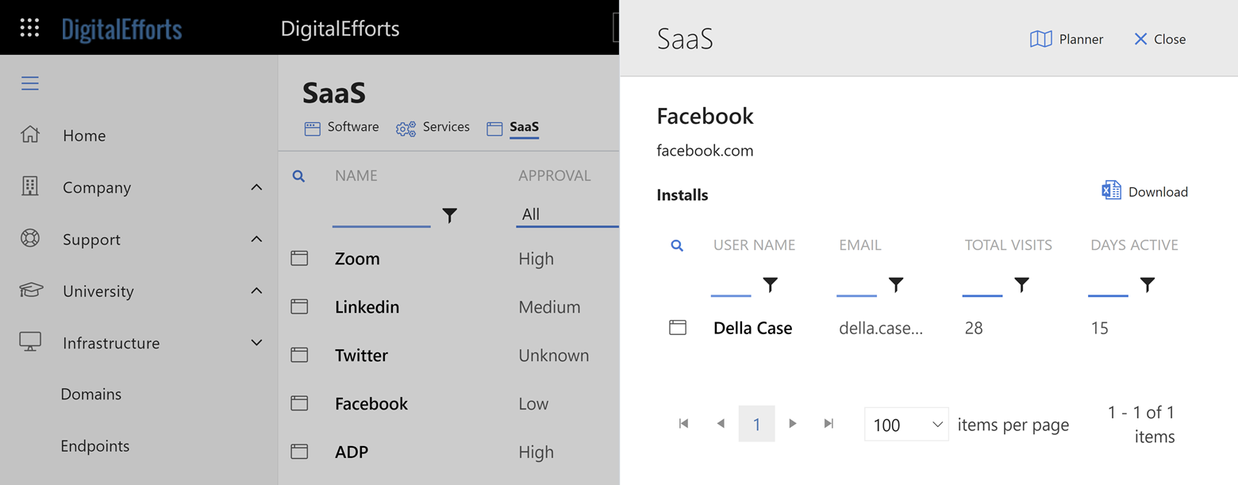1238x485 pixels.
Task: Select page 1 in the pager
Action: 756,424
